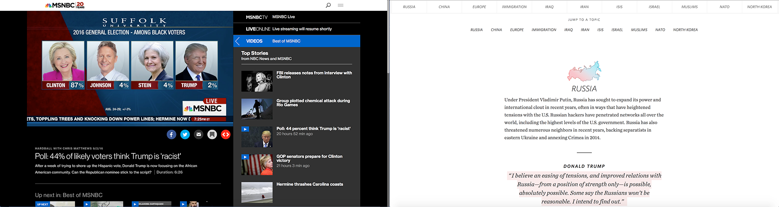
Task: Share the video on Twitter
Action: [185, 134]
